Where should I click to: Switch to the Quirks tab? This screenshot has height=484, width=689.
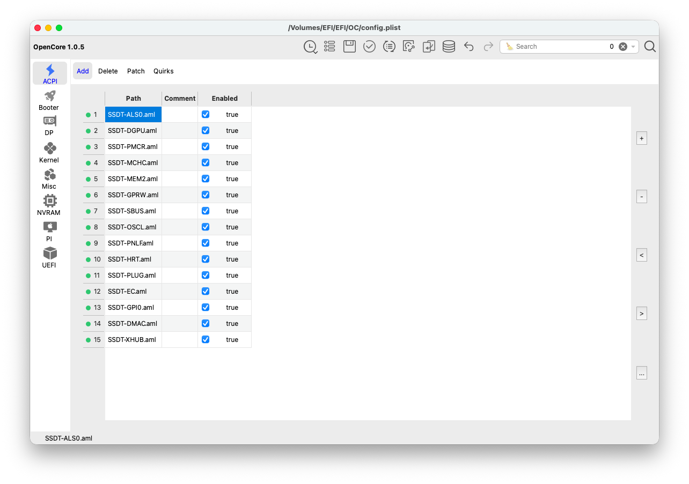point(164,71)
